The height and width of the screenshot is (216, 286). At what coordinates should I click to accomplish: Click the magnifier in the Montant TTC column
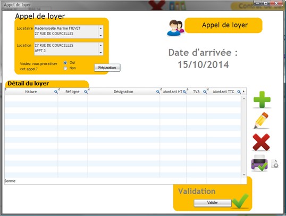pos(239,92)
